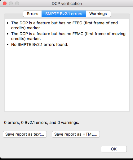Viewport: 133px width, 160px height.
Task: Switch to the Errors tab
Action: coord(33,14)
